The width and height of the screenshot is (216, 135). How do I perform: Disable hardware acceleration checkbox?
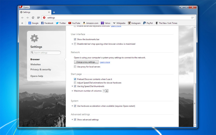[x=75, y=106]
